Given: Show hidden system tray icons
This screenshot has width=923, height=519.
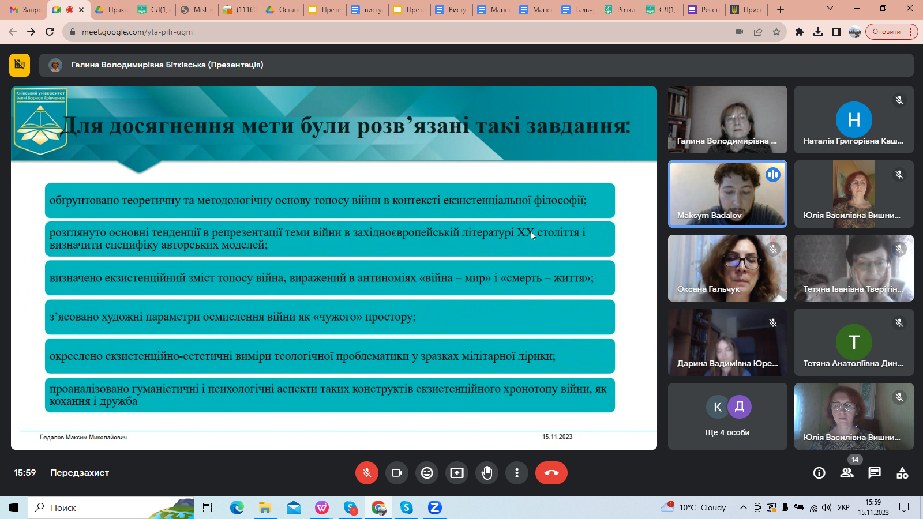Looking at the screenshot, I should coord(743,507).
